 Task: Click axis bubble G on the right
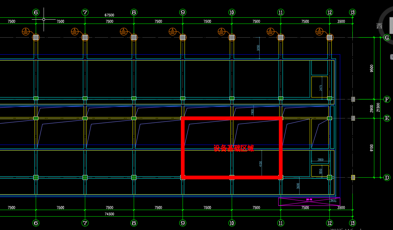[387, 38]
